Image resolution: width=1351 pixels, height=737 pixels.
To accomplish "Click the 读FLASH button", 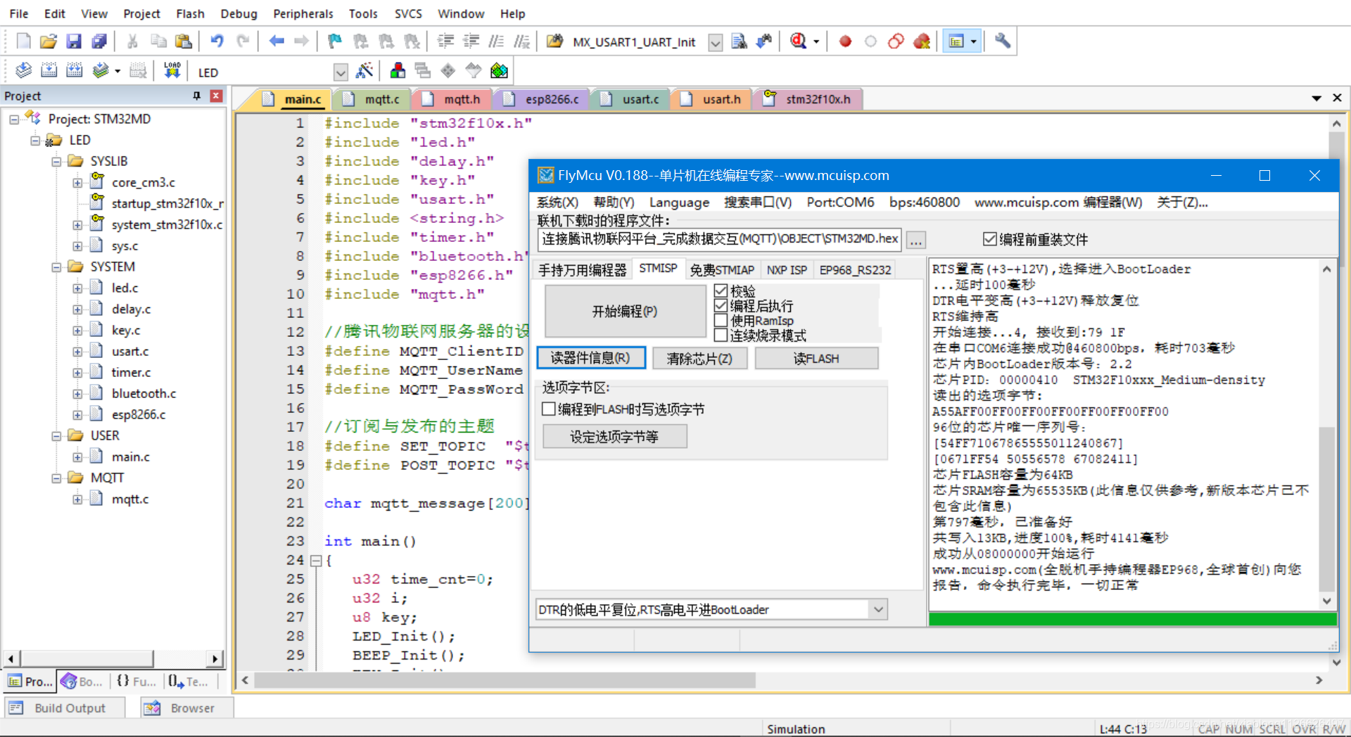I will pyautogui.click(x=816, y=359).
